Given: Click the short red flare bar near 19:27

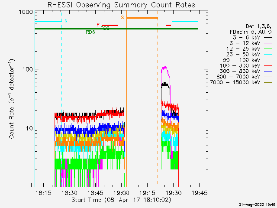Looking at the screenshot, I should click(168, 25).
